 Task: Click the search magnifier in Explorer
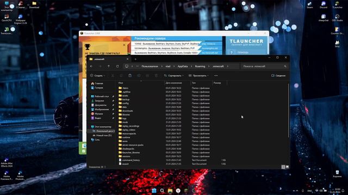click(285, 66)
